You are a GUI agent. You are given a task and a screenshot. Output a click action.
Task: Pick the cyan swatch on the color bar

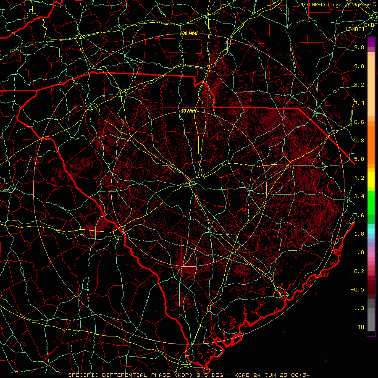(x=371, y=231)
